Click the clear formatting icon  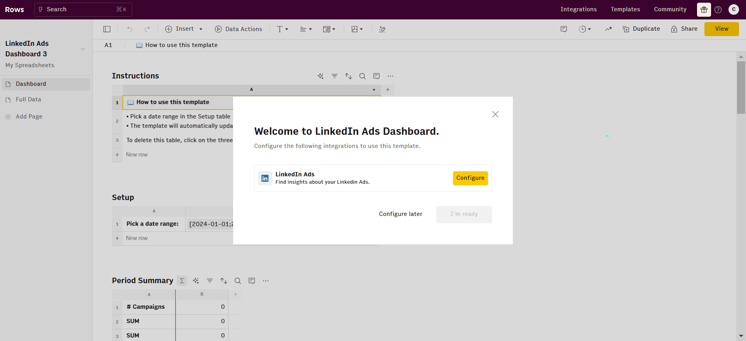pos(382,29)
